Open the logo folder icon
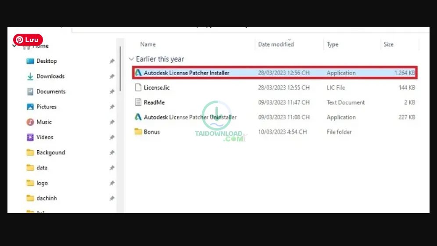 30,183
